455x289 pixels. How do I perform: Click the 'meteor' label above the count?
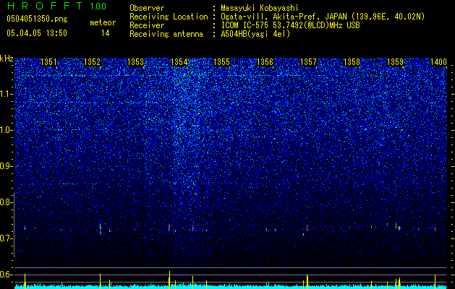[103, 22]
